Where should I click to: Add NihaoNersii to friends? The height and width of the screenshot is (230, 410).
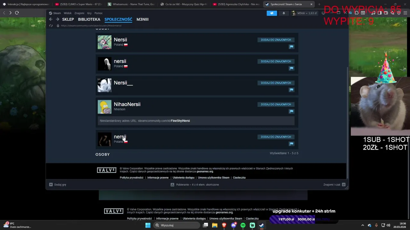point(276,104)
